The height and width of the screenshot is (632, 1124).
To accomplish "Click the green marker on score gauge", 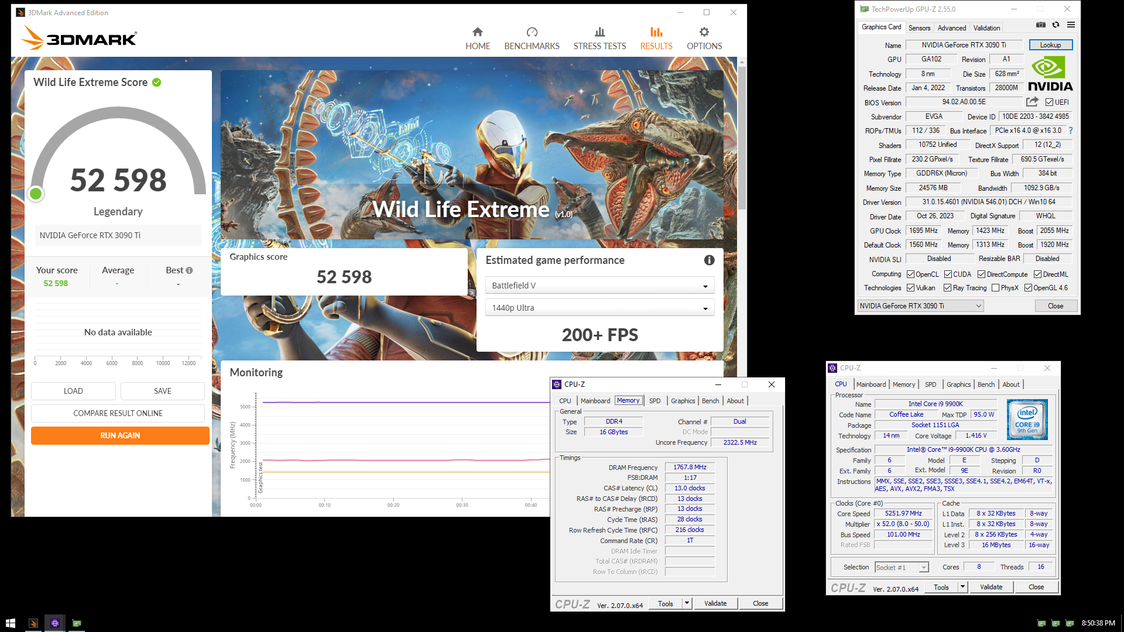I will pos(36,194).
